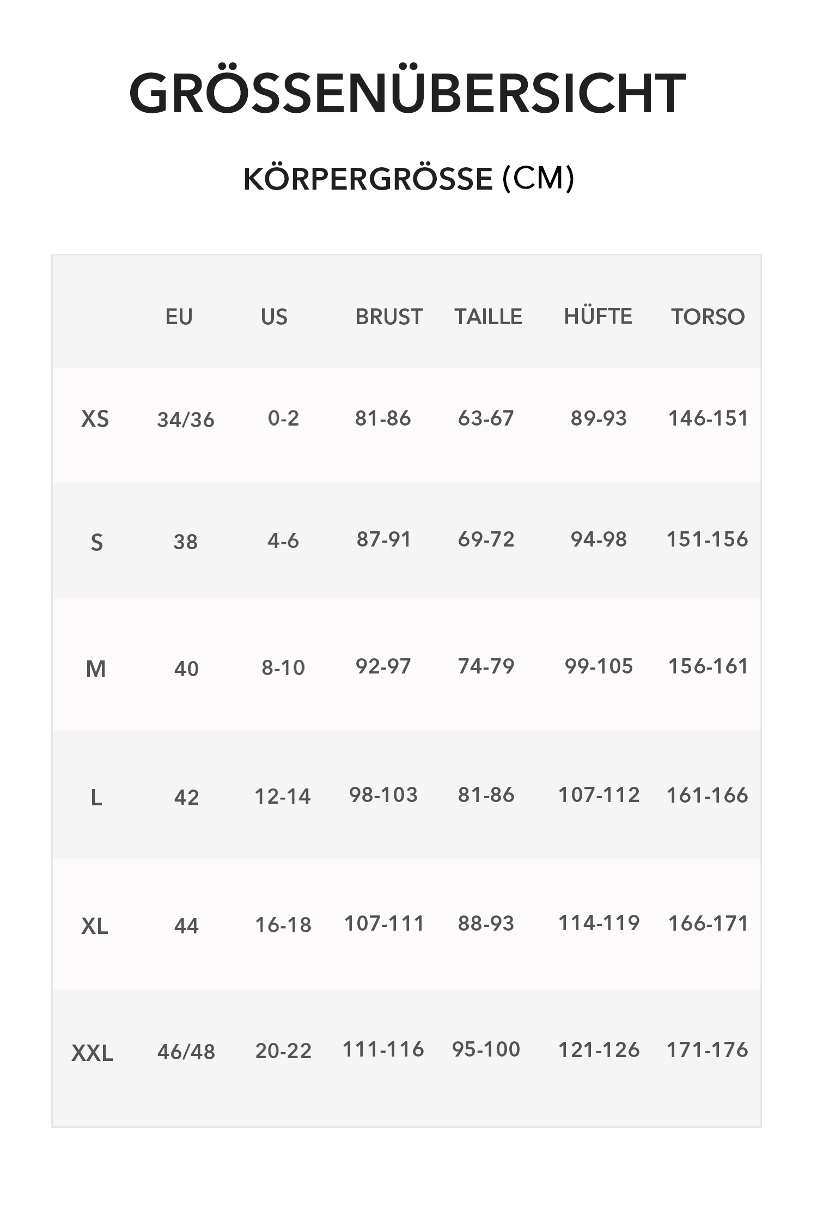Select the HÜFTE column header
The height and width of the screenshot is (1226, 817).
click(598, 316)
